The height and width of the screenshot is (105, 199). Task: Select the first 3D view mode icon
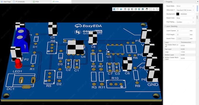[114, 9]
